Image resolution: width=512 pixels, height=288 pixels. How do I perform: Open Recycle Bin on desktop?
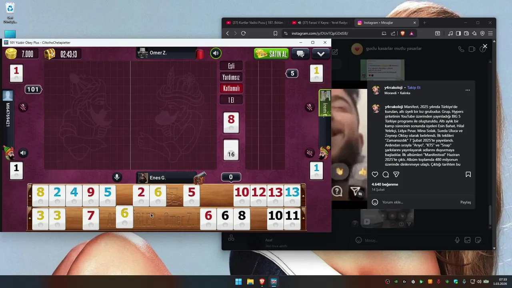coord(10,13)
